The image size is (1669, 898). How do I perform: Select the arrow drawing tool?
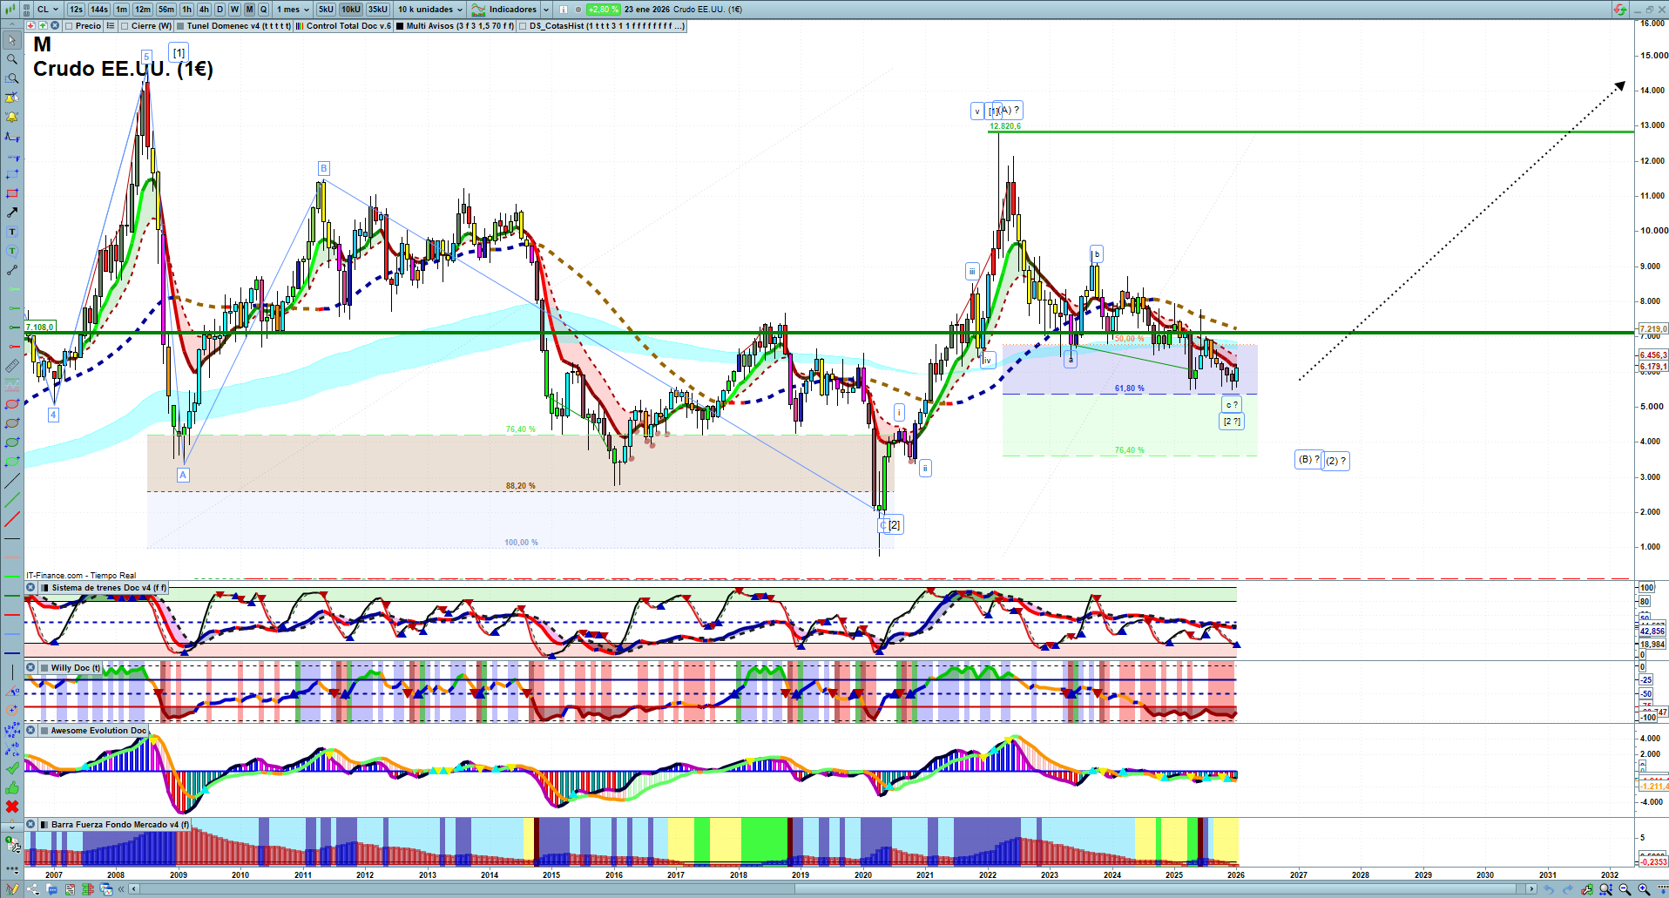click(x=12, y=213)
